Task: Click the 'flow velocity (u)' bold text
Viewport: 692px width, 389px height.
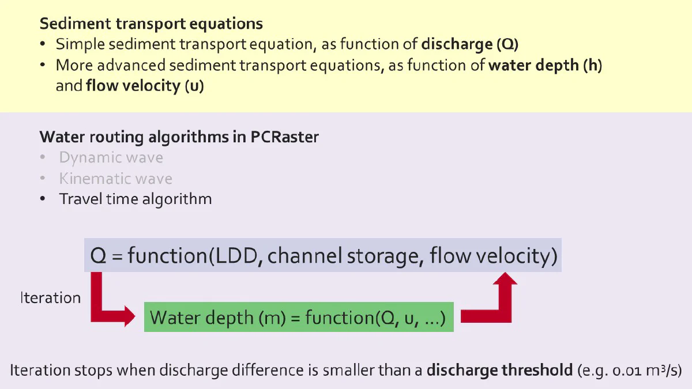Action: click(x=145, y=86)
